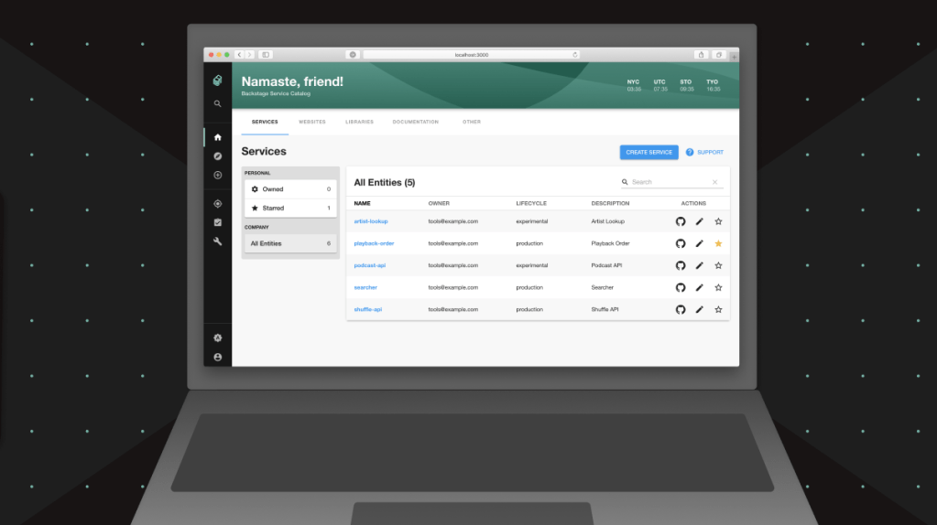This screenshot has height=525, width=937.
Task: Select the All Entities filter
Action: pos(290,243)
